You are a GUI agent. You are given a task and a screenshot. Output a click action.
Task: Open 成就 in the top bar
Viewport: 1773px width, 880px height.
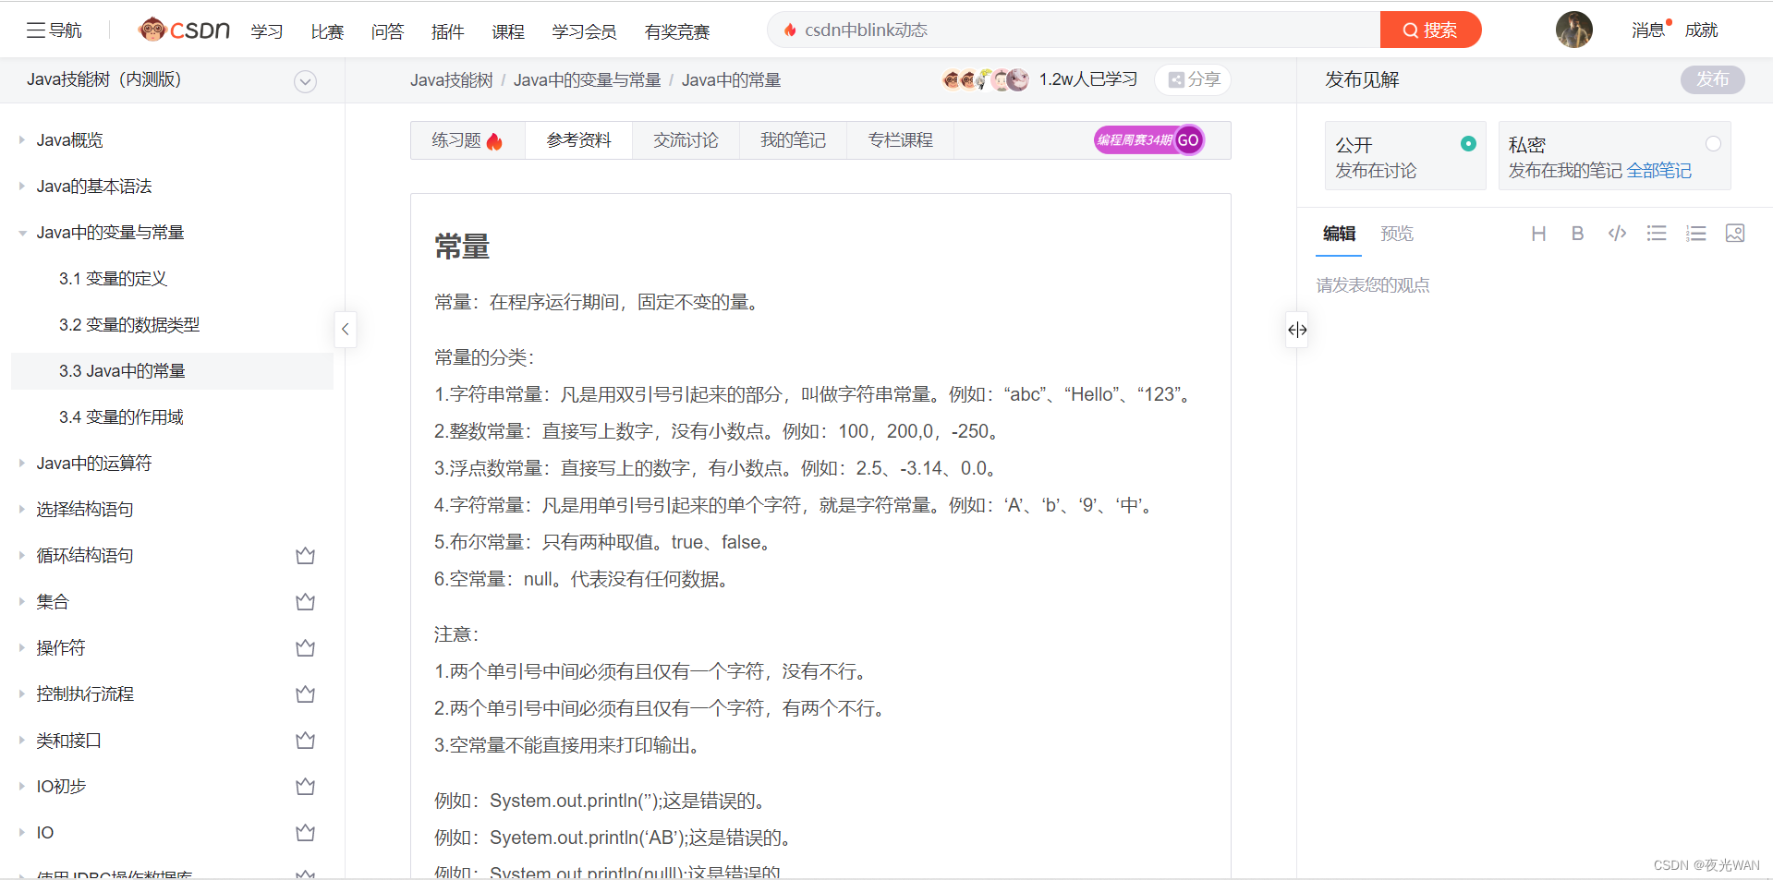pyautogui.click(x=1701, y=30)
